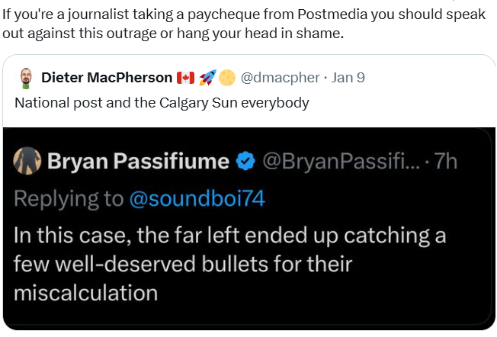Click Dieter MacPherson's profile avatar

tap(25, 78)
